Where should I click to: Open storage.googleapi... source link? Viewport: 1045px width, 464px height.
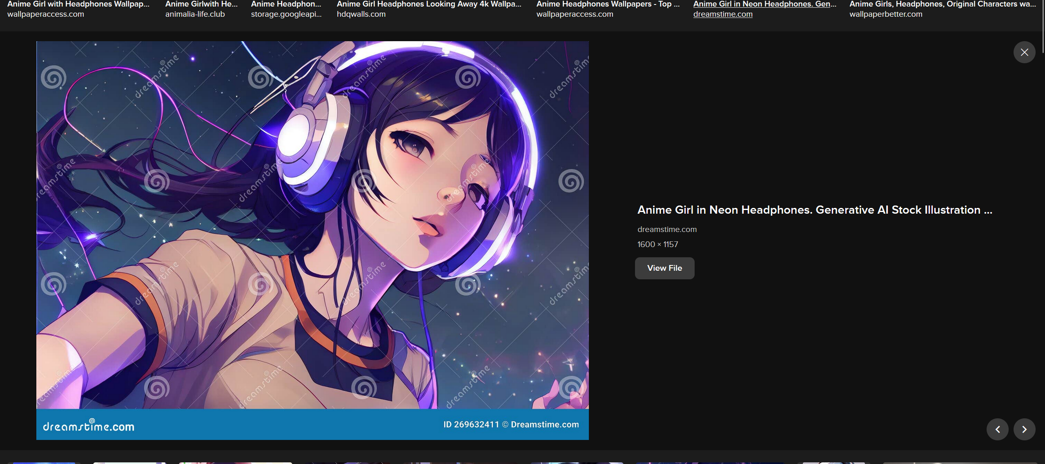point(286,14)
